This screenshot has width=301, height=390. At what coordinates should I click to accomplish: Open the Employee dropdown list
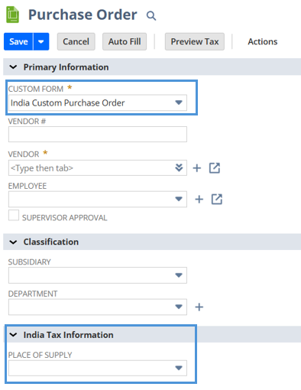tap(98, 199)
